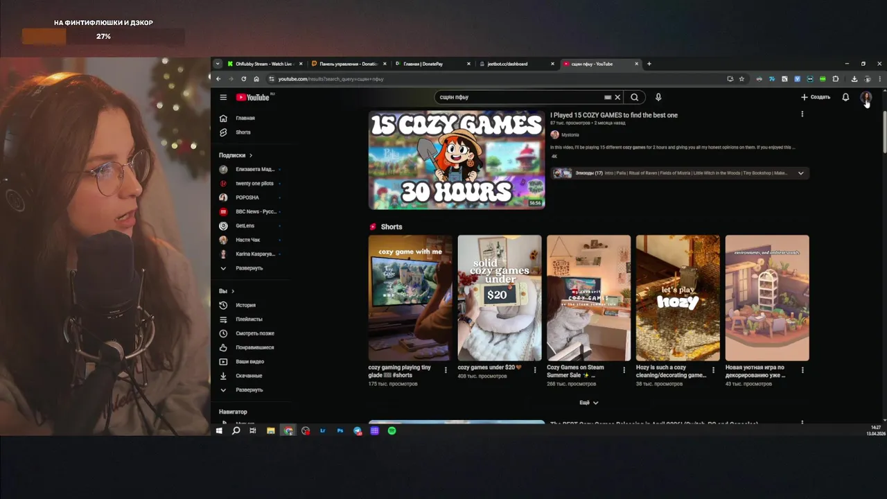Bookmark this page with star icon
This screenshot has width=887, height=499.
click(x=741, y=79)
